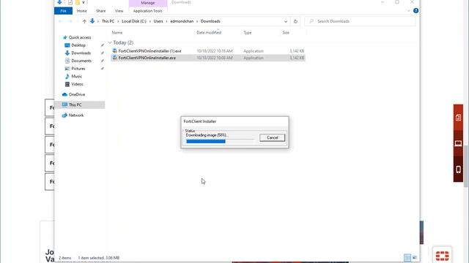The width and height of the screenshot is (469, 263).
Task: Open OneDrive in navigation pane
Action: pyautogui.click(x=76, y=94)
